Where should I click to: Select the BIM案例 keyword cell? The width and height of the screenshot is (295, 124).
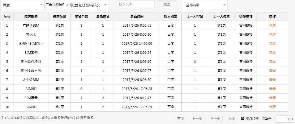[x=31, y=52]
